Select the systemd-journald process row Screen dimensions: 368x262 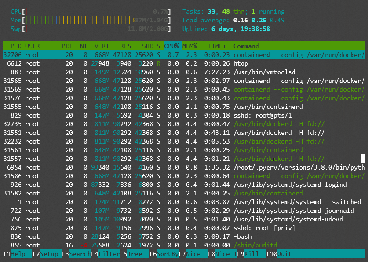click(x=184, y=211)
